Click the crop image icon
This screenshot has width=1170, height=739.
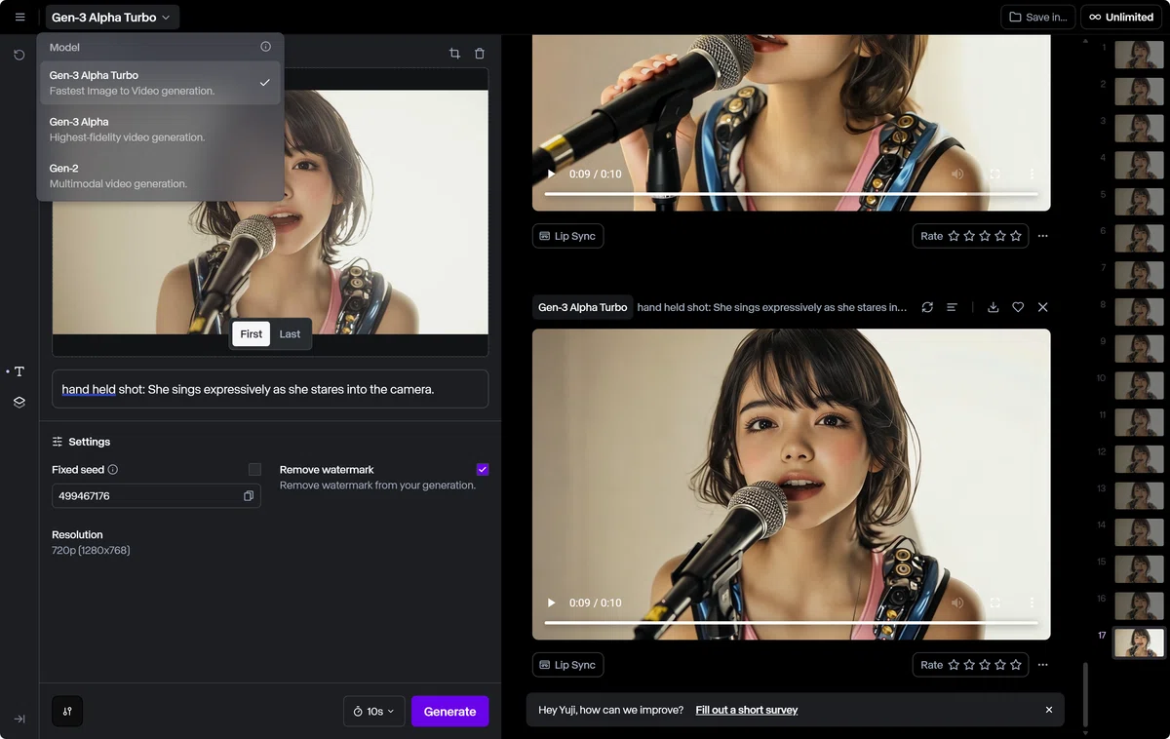click(x=454, y=54)
